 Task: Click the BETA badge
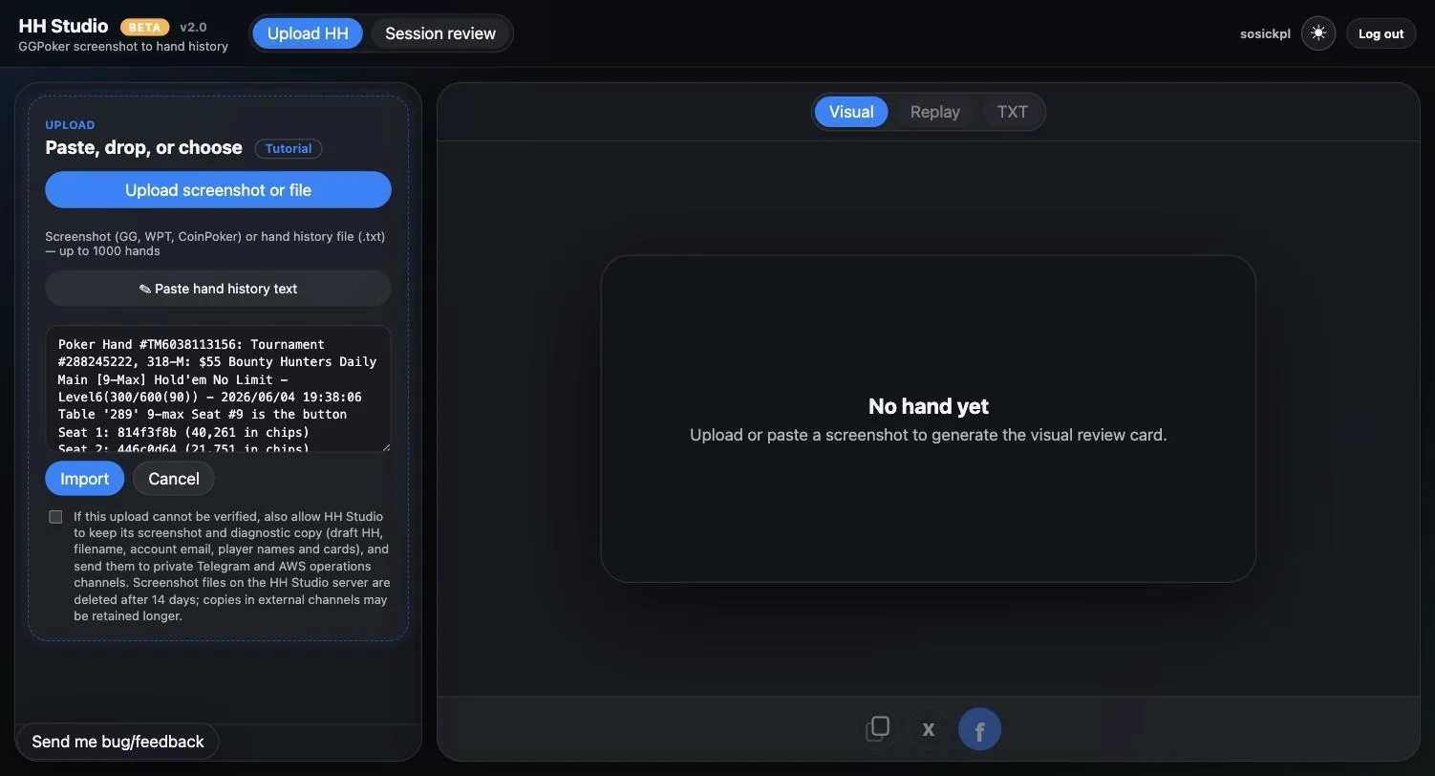coord(144,27)
